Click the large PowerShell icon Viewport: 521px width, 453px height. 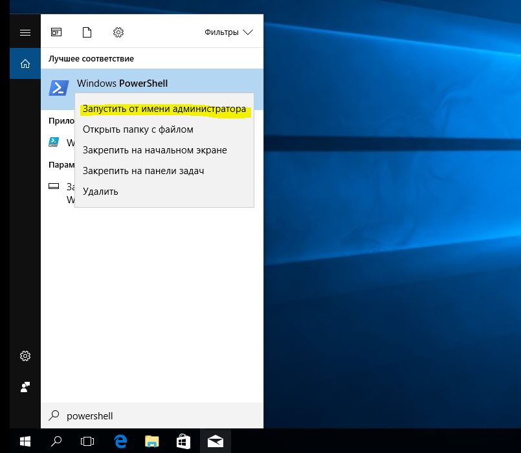click(59, 88)
